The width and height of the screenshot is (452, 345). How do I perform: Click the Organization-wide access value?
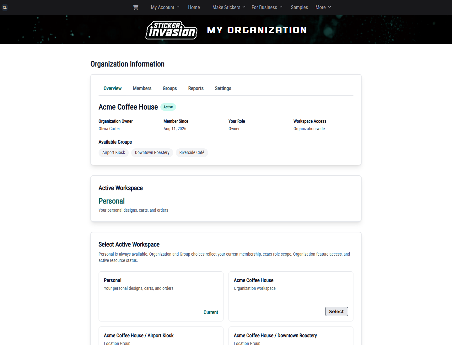pos(309,129)
